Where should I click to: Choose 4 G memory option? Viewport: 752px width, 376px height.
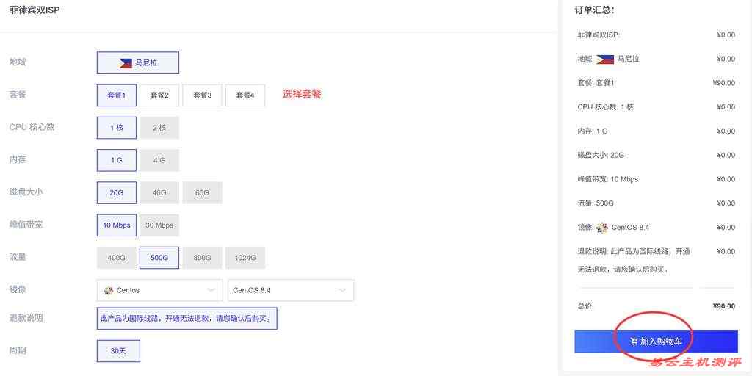pyautogui.click(x=159, y=160)
